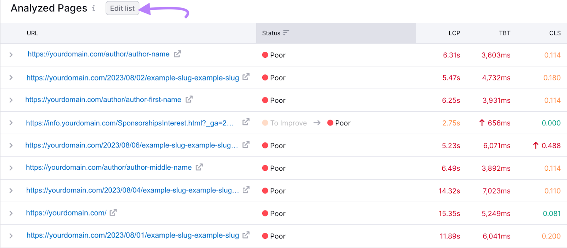This screenshot has width=567, height=248.
Task: Open external link icon for 2023/08/02 slug URL
Action: pyautogui.click(x=246, y=77)
